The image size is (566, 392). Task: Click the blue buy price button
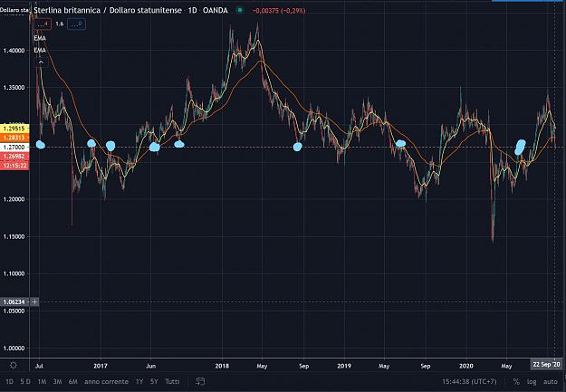(77, 24)
